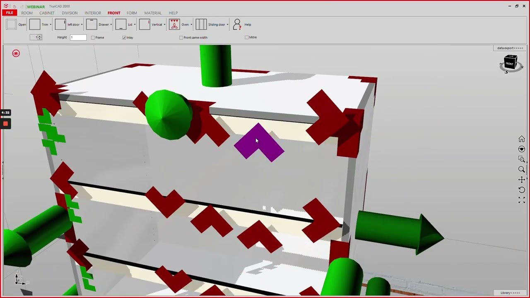This screenshot has width=530, height=298.
Task: Choose the left door front icon
Action: tap(60, 24)
